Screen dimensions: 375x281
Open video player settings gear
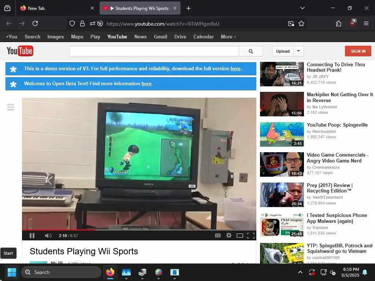(229, 236)
